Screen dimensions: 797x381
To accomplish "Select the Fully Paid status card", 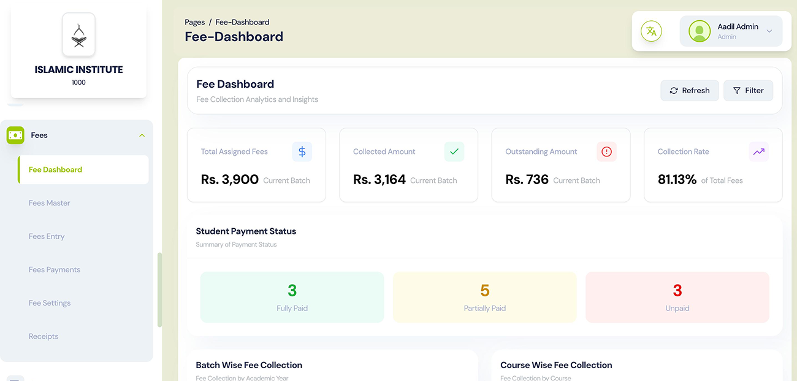I will pos(292,297).
